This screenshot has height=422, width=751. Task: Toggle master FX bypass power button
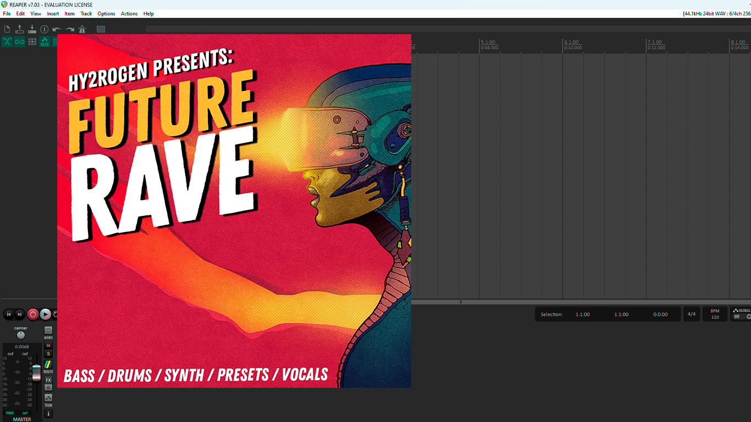click(48, 387)
